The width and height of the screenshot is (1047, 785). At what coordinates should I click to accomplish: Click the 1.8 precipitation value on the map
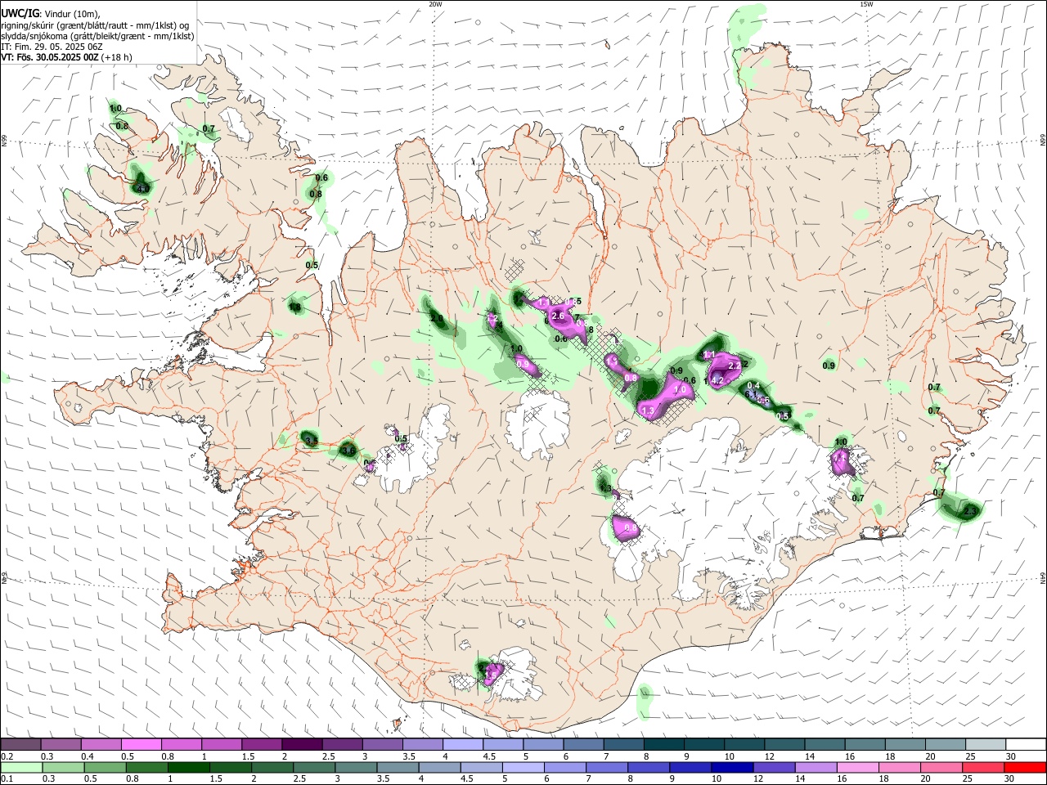[x=295, y=307]
